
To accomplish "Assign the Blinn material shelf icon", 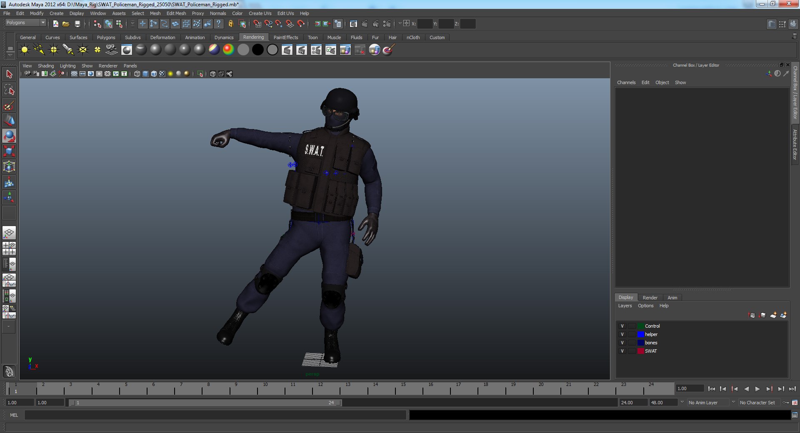I will [156, 50].
